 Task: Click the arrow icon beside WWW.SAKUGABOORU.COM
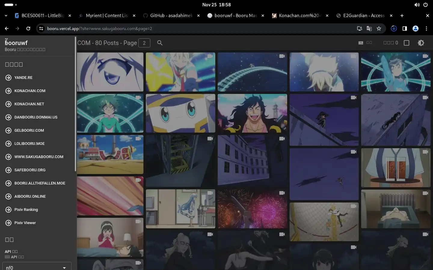coord(8,157)
